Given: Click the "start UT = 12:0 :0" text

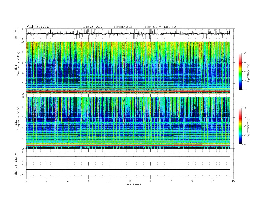Looking at the screenshot, I should 160,27.
